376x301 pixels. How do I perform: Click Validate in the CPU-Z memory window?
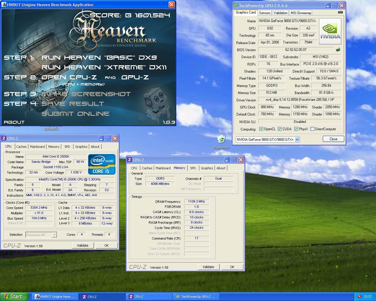208,267
